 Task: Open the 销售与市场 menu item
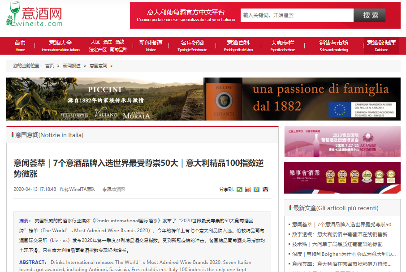333,45
